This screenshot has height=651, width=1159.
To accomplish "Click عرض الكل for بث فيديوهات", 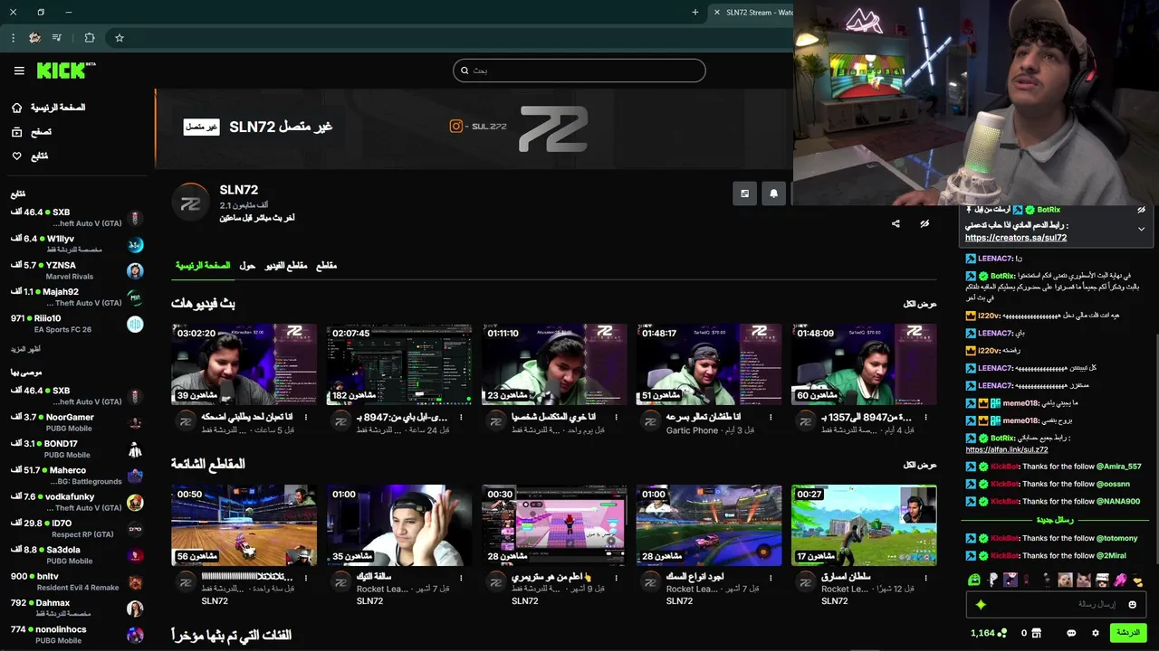I will pyautogui.click(x=920, y=304).
